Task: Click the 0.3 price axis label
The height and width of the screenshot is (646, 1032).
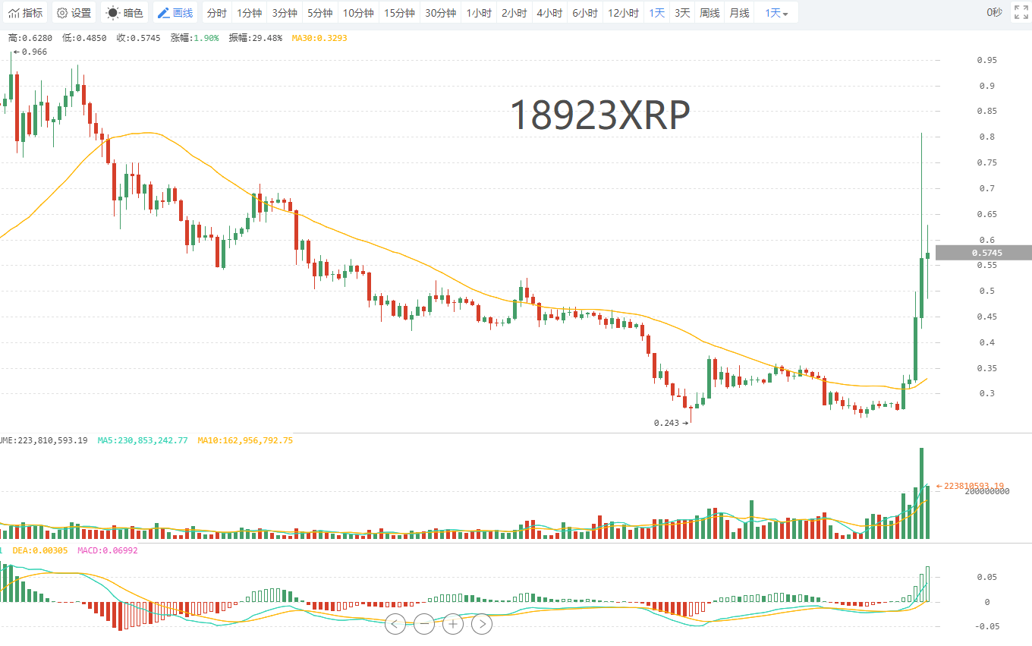Action: pyautogui.click(x=986, y=393)
